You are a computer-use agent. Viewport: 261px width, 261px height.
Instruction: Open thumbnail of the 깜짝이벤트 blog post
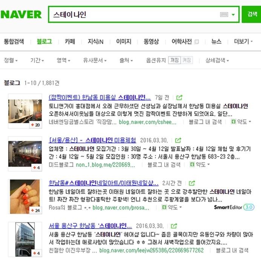25,111
